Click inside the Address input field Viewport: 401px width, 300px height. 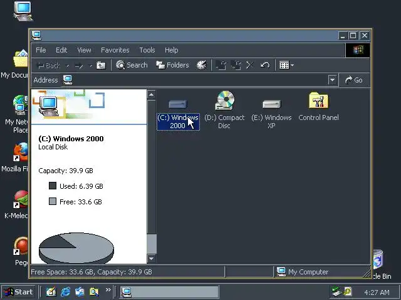[x=195, y=80]
